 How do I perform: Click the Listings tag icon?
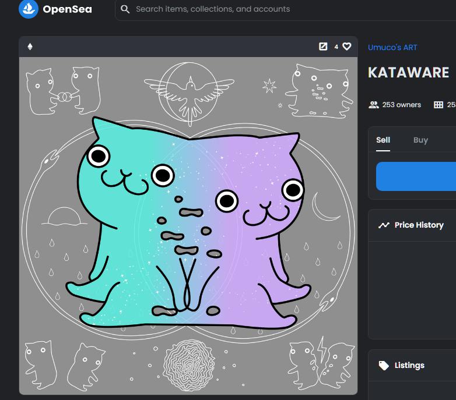pos(384,366)
